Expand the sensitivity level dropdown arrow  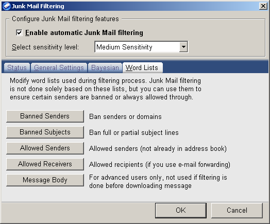click(x=183, y=47)
